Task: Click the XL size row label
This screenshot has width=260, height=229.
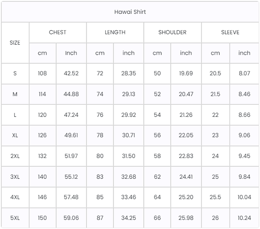Action: click(x=15, y=135)
